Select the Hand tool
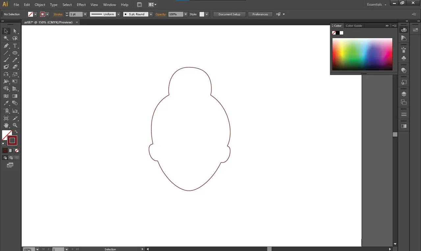421x251 pixels. click(6, 125)
